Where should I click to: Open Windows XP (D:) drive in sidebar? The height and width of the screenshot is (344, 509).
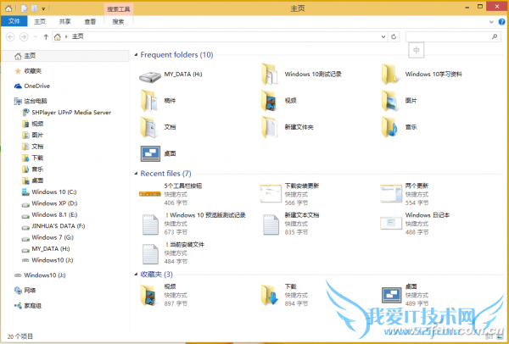pyautogui.click(x=50, y=203)
